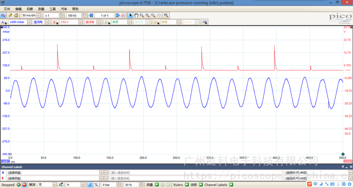Select the arrow pointer tool
Viewport: 353px width, 188px height.
coord(130,15)
